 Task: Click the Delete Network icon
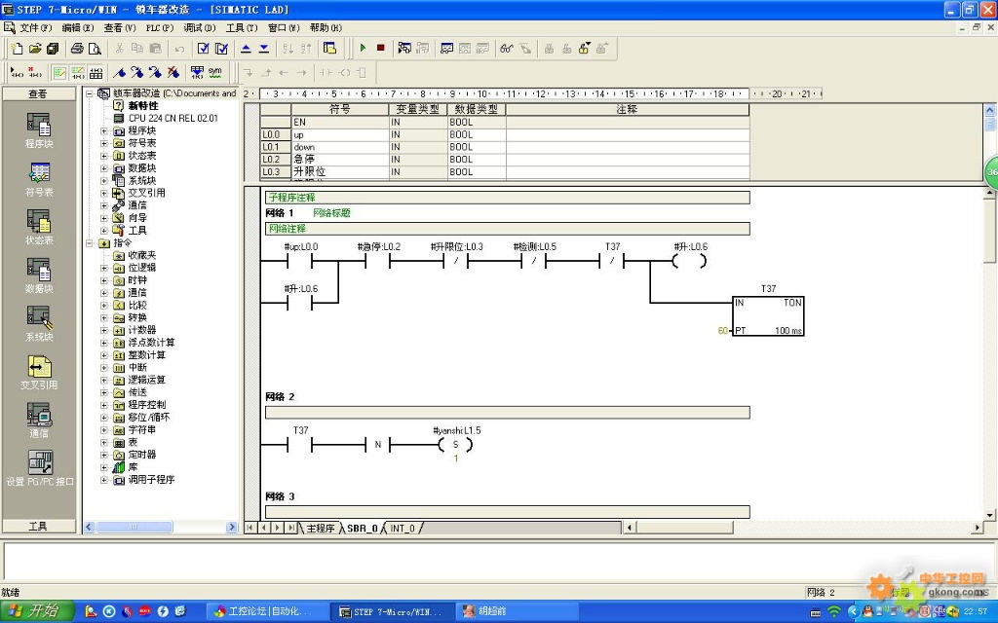click(35, 73)
